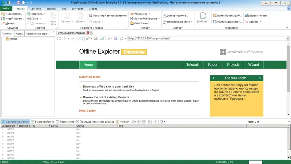Switch to the Карта panel tab
This screenshot has width=291, height=164.
[19, 34]
